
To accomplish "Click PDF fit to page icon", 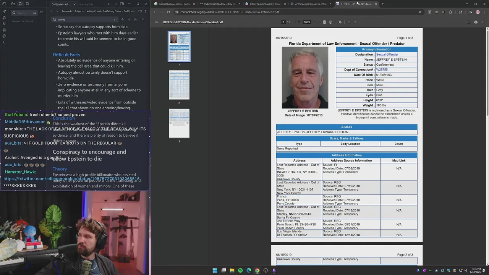I will 324,22.
